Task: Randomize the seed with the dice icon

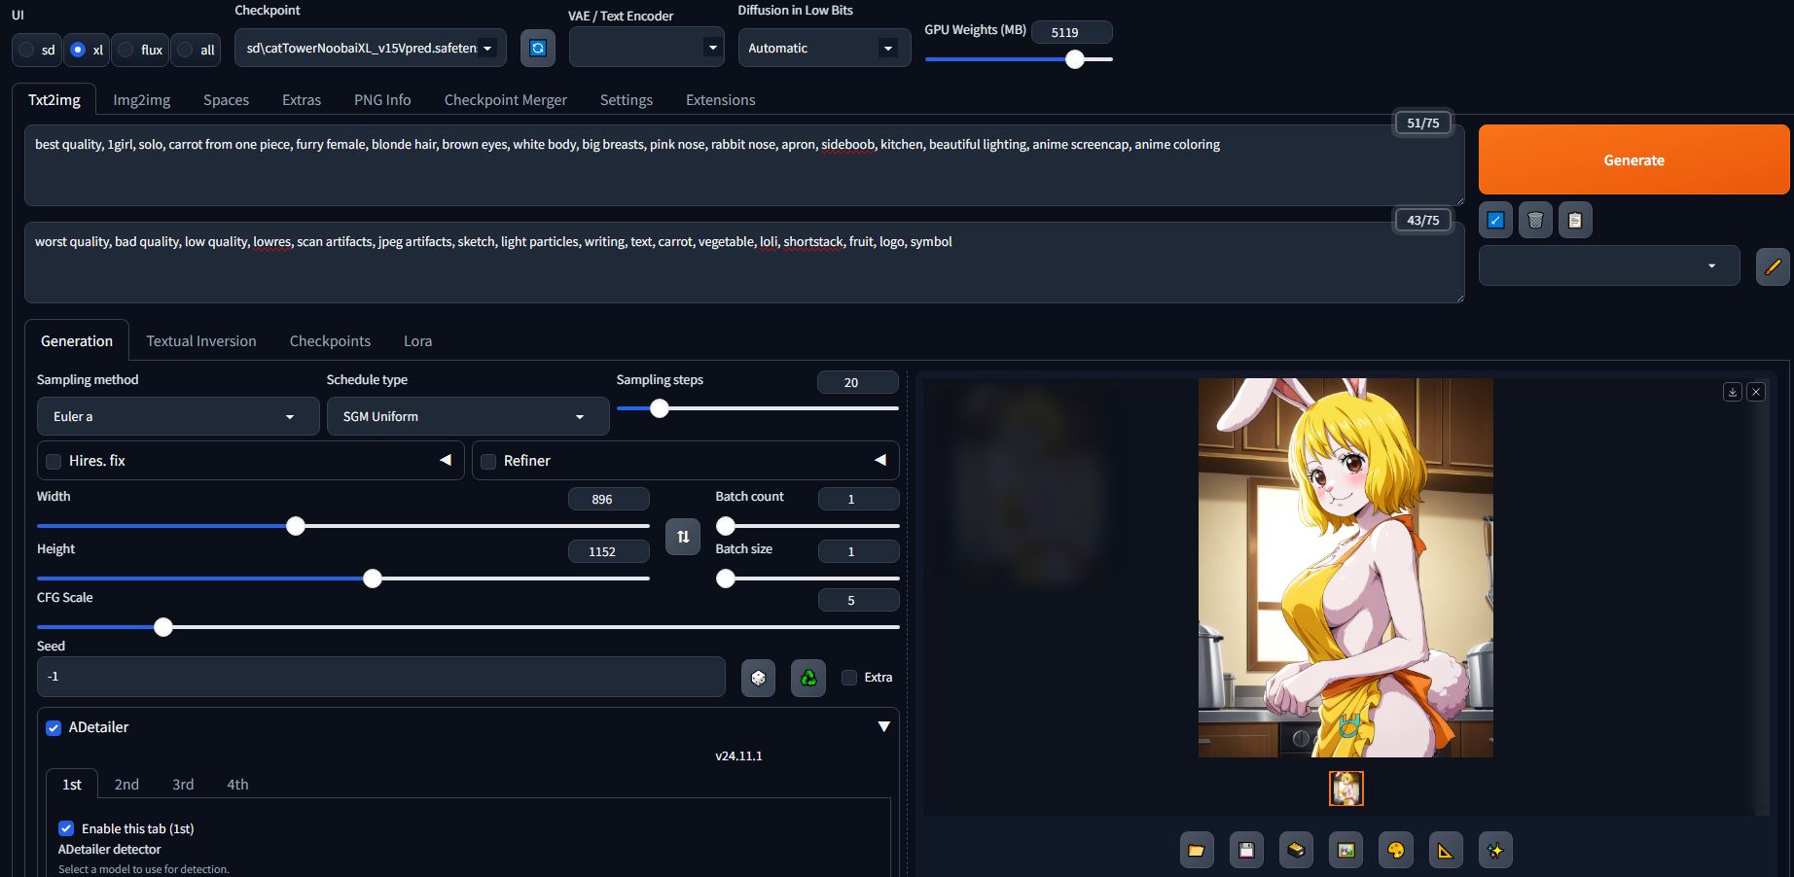Action: (x=759, y=678)
